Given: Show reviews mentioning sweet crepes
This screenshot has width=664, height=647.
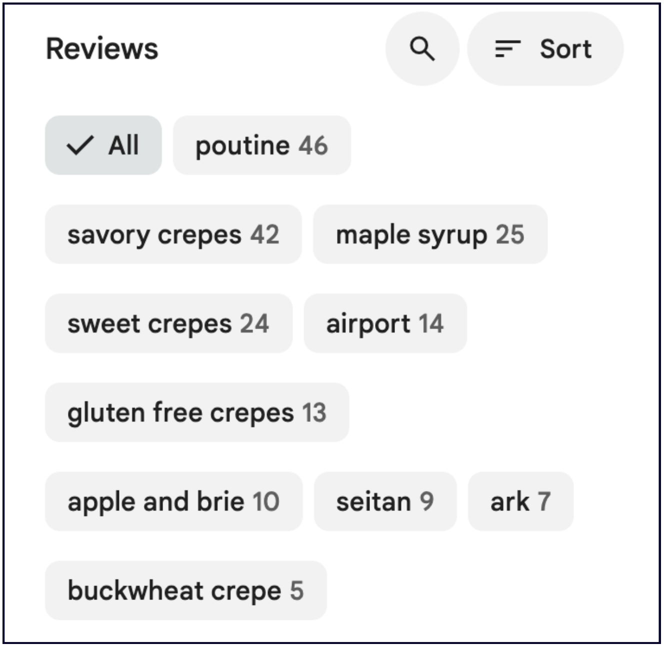Looking at the screenshot, I should [168, 323].
